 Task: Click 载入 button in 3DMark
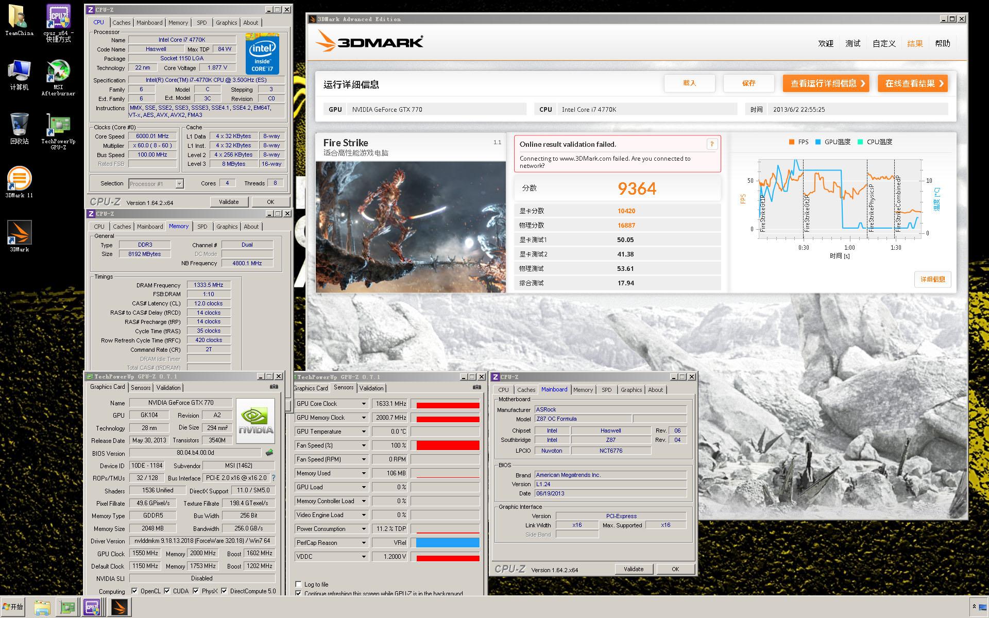689,83
